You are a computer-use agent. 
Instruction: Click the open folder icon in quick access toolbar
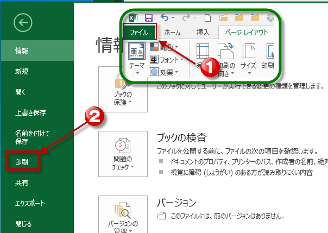[223, 18]
